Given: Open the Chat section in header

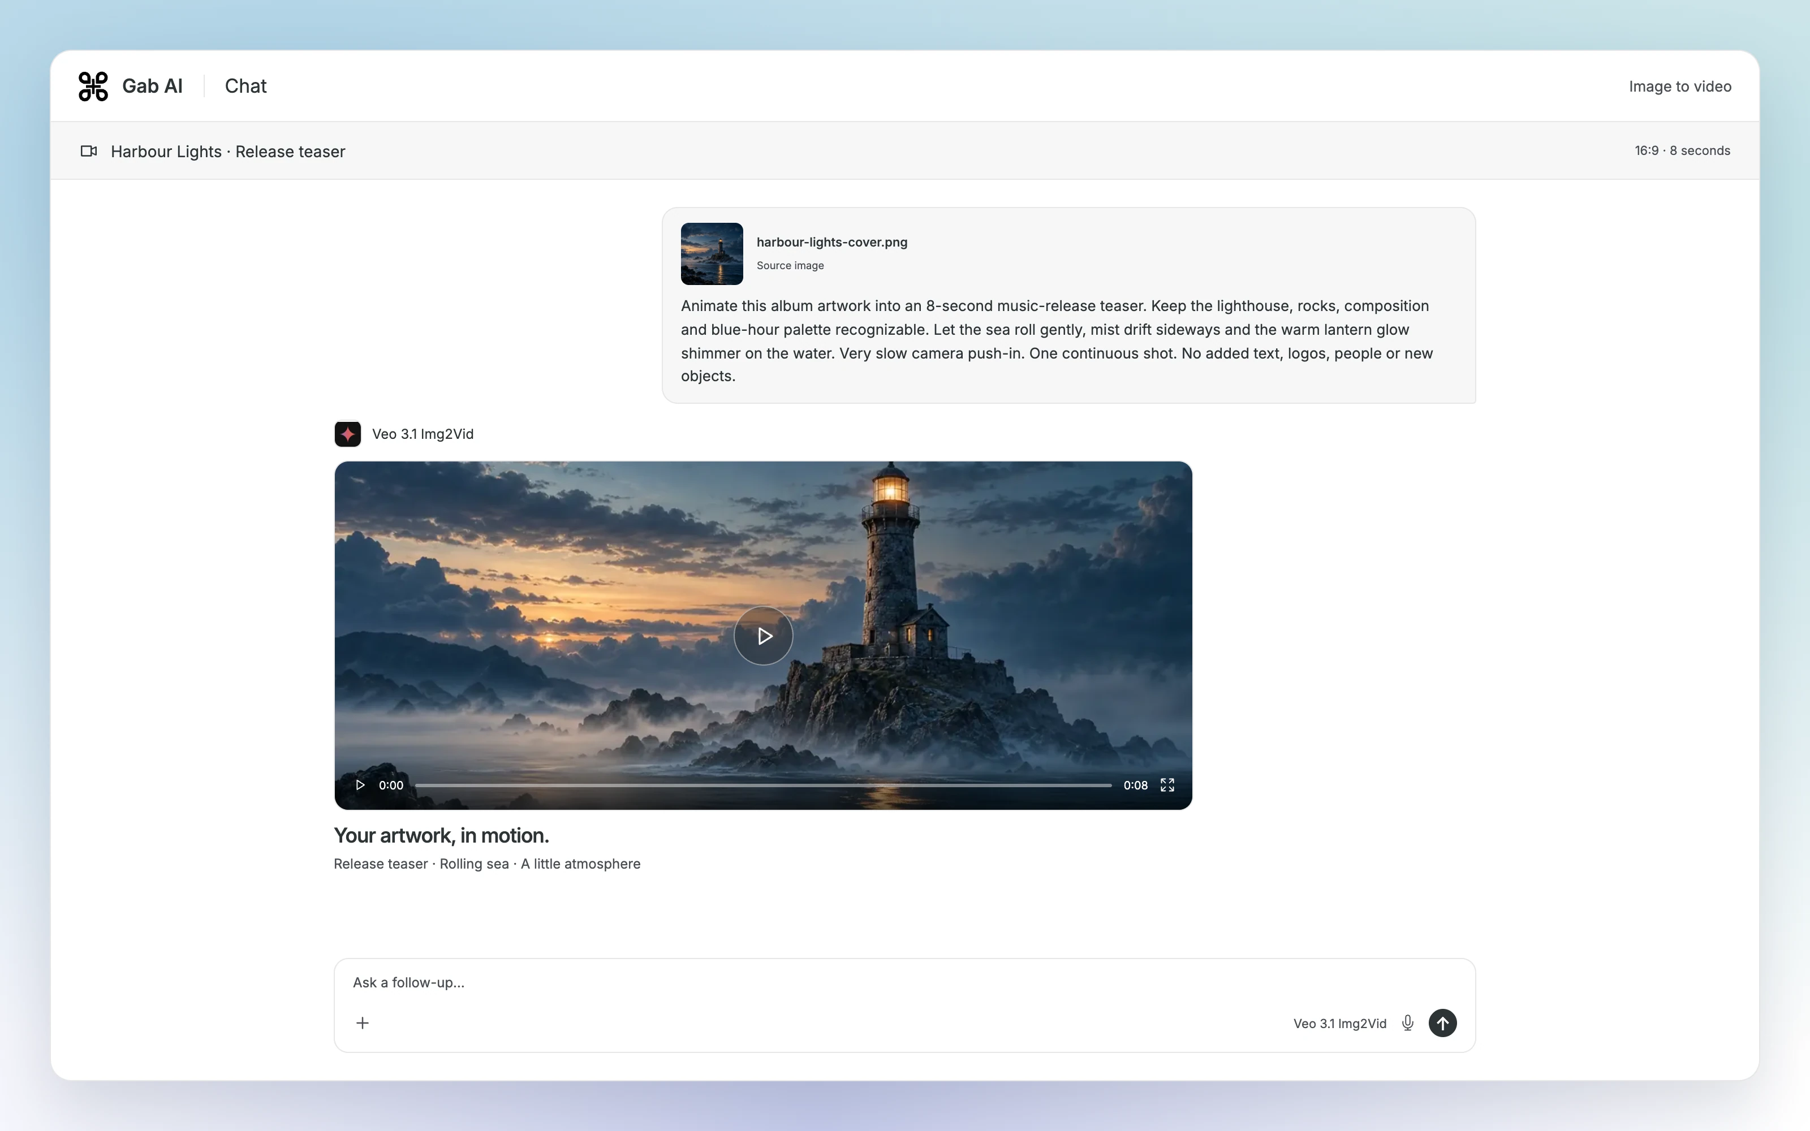Looking at the screenshot, I should pyautogui.click(x=245, y=86).
